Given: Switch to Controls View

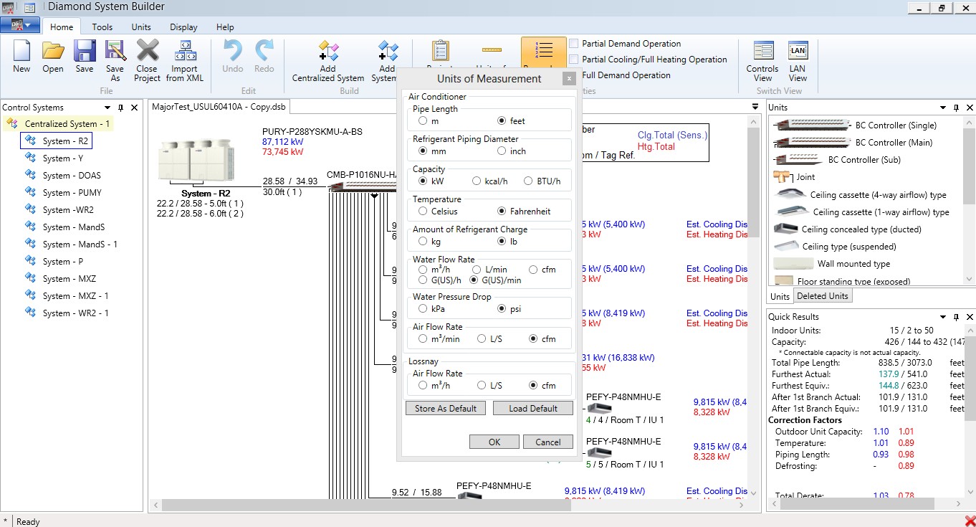Looking at the screenshot, I should click(762, 61).
